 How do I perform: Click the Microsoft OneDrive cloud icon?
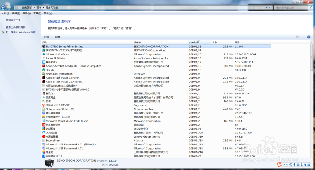(x=43, y=54)
